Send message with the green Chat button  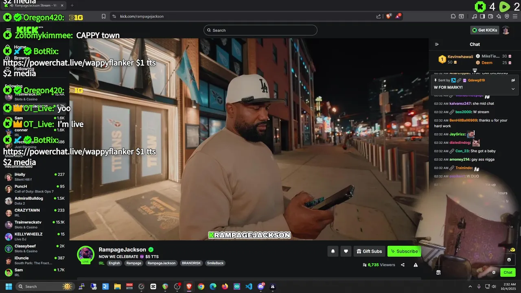tap(508, 273)
